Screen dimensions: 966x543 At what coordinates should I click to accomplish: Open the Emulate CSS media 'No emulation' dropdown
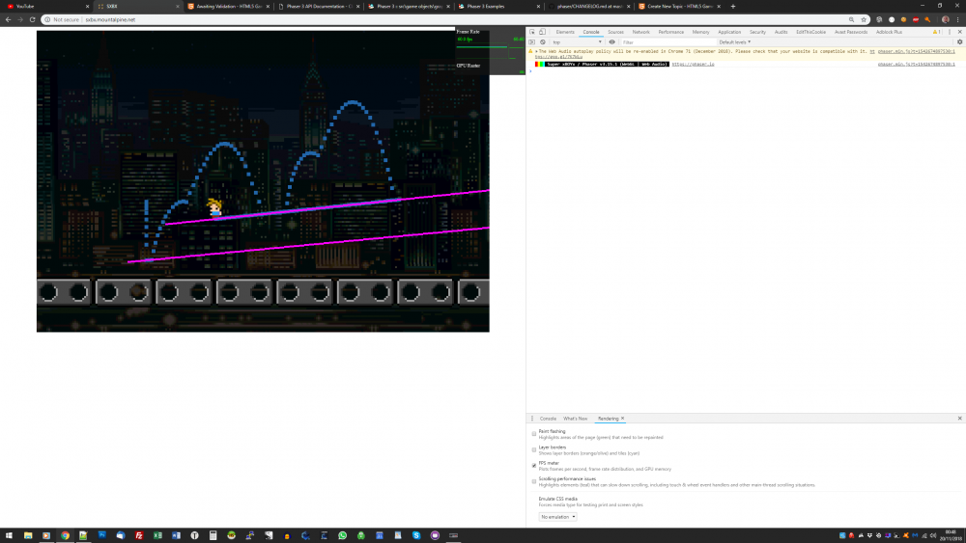pyautogui.click(x=557, y=517)
